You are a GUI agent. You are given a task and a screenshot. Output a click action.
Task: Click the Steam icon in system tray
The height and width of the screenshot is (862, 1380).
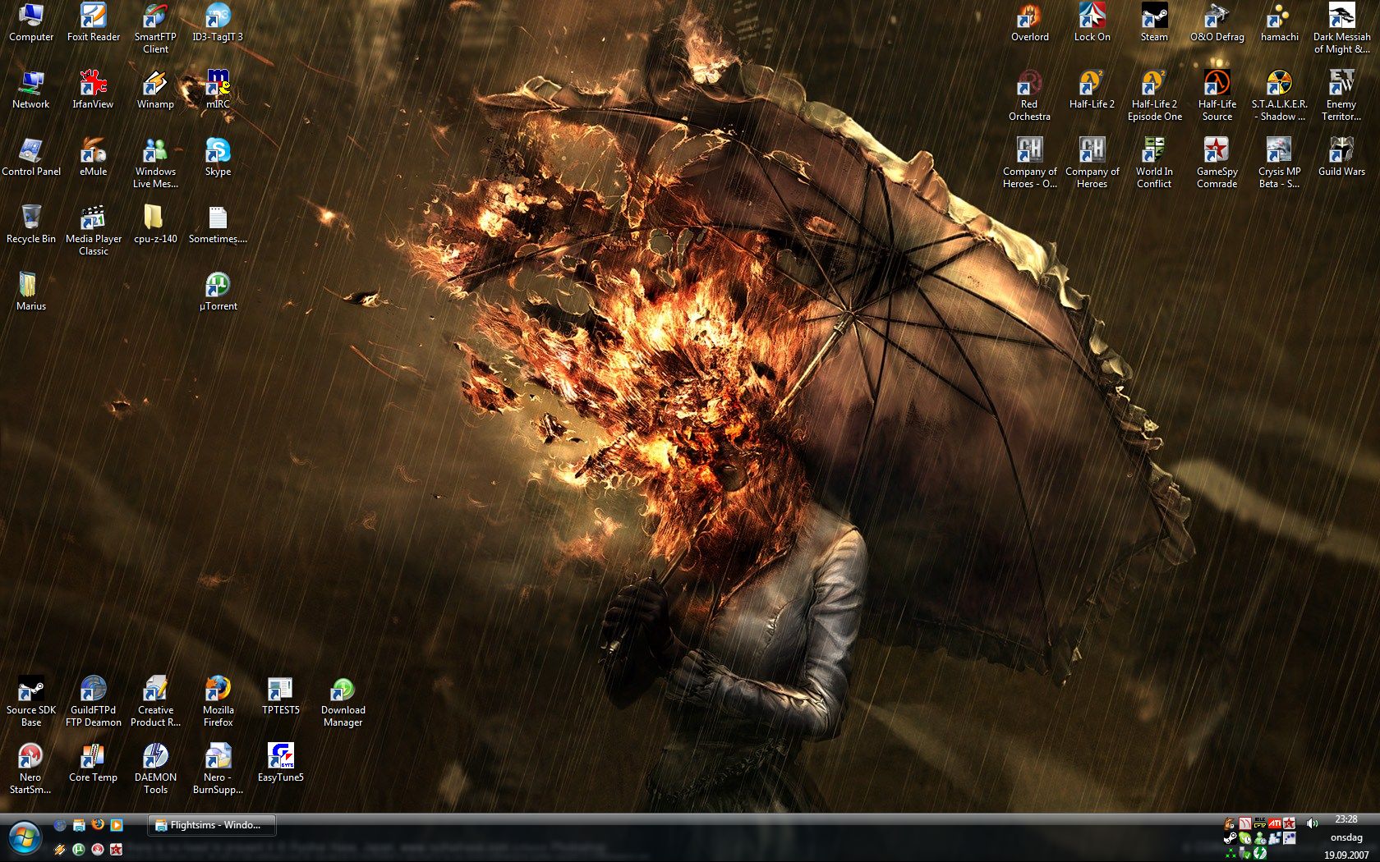click(1230, 838)
